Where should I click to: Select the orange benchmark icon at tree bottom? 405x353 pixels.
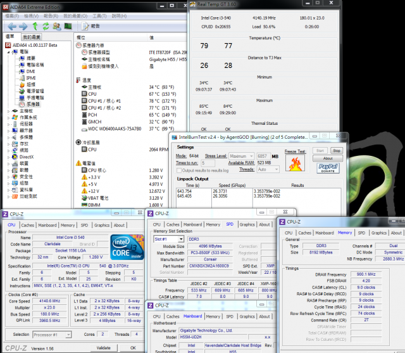15,196
